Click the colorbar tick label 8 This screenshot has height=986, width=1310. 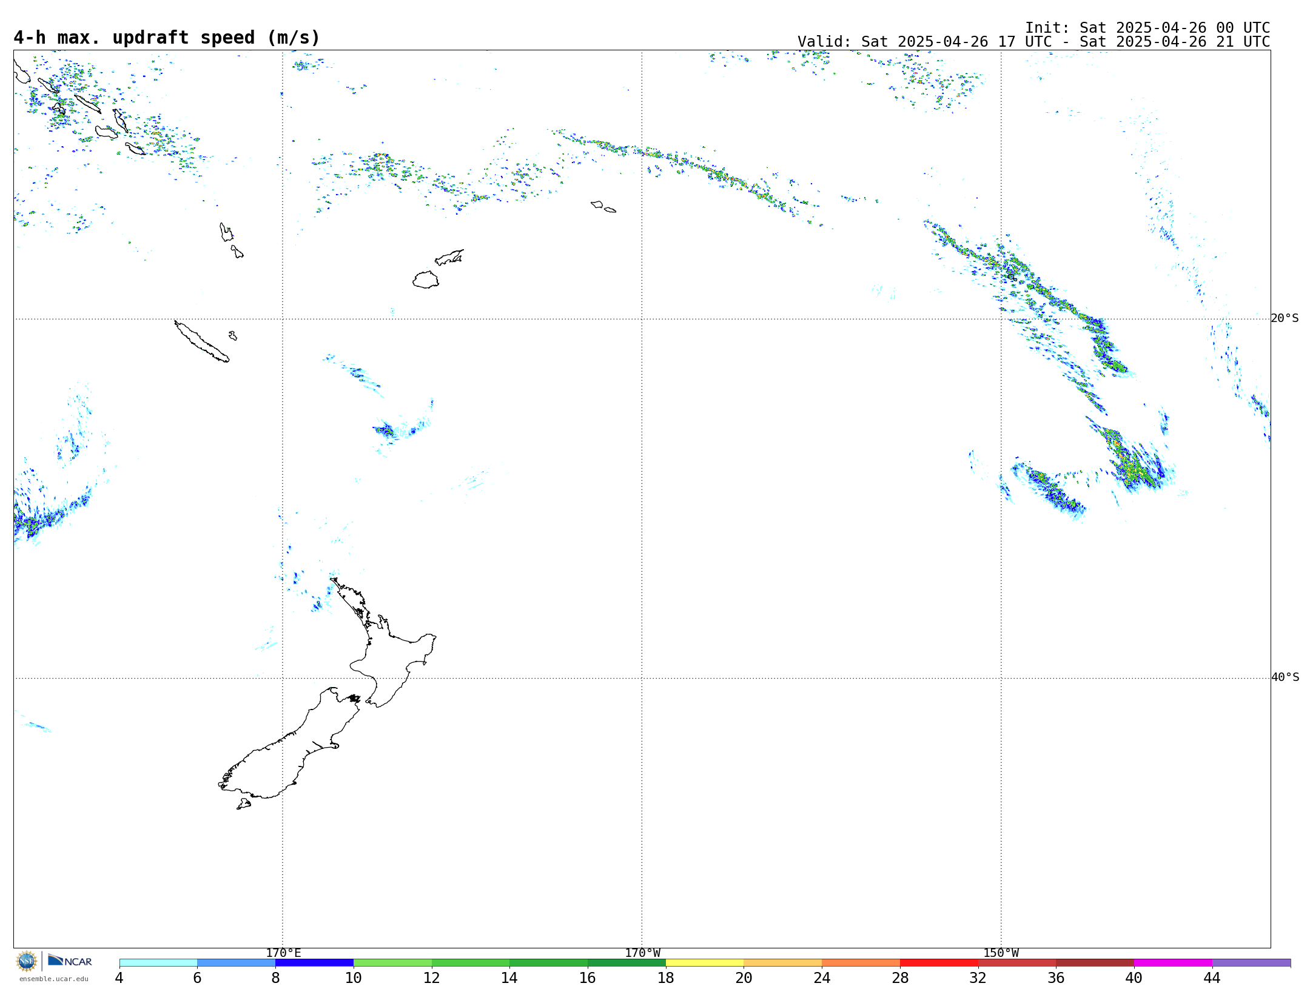click(x=275, y=978)
